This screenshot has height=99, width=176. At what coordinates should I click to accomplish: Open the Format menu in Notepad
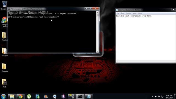coord(128,13)
